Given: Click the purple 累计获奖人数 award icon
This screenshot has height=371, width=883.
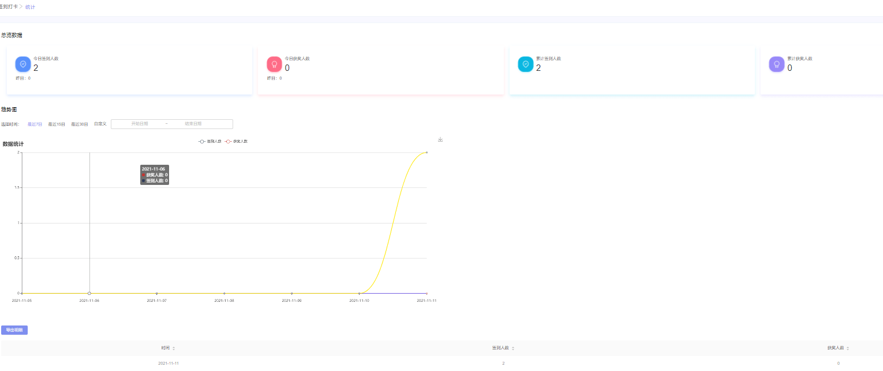Looking at the screenshot, I should 777,64.
